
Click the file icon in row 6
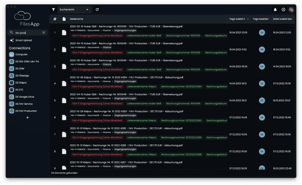[x=64, y=118]
